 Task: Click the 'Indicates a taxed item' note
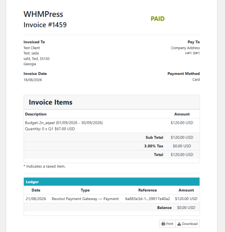(x=45, y=166)
